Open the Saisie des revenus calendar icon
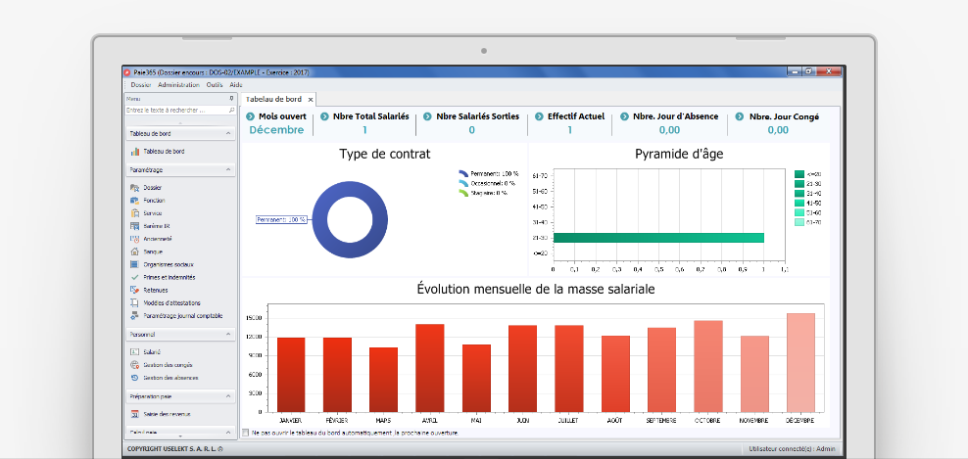The height and width of the screenshot is (459, 968). 134,414
